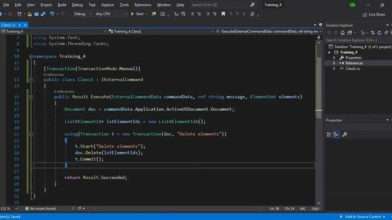392x220 pixels.
Task: Close the Class1.cs tab
Action: click(25, 25)
